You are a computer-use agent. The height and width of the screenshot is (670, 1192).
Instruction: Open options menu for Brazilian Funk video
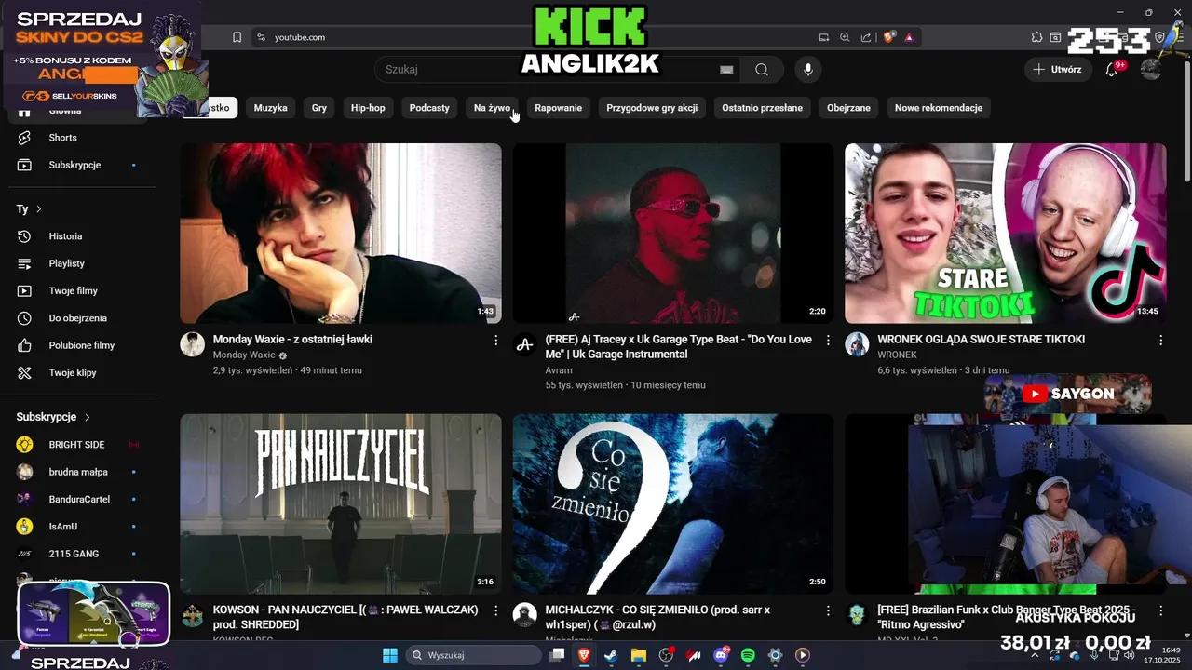[1160, 611]
